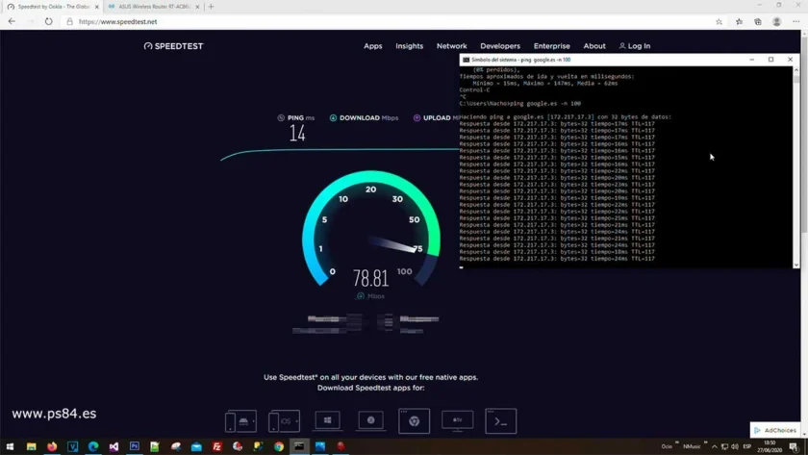
Task: Open the Network menu item
Action: [x=451, y=46]
